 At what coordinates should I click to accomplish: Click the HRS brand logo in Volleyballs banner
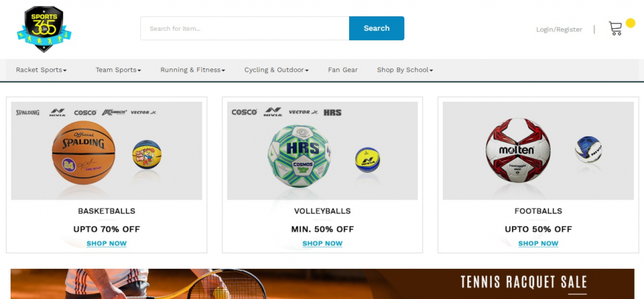click(x=332, y=112)
